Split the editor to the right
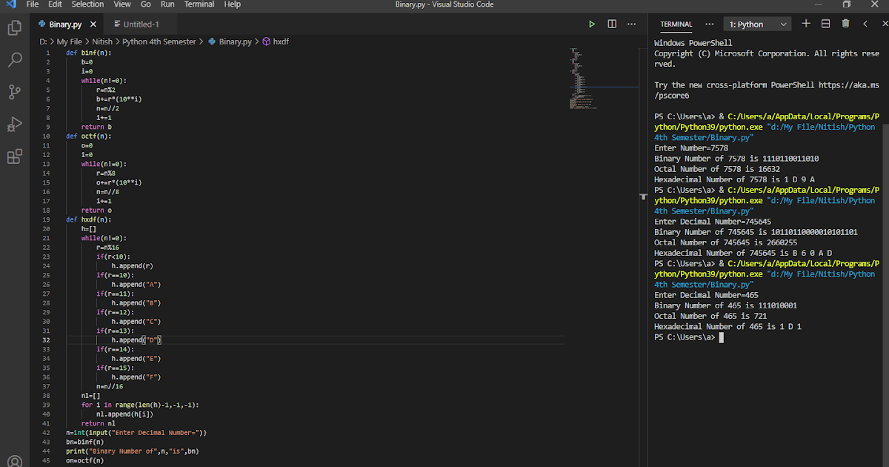The image size is (889, 467). point(612,24)
